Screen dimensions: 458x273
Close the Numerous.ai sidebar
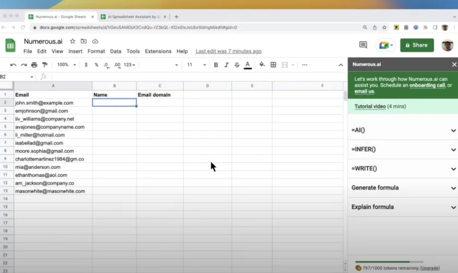pyautogui.click(x=454, y=64)
